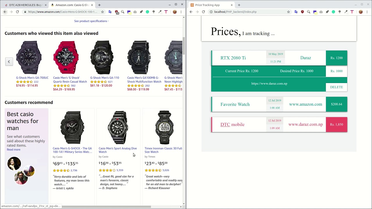Open https://www.daraz.com.np link
Image resolution: width=372 pixels, height=209 pixels.
[269, 84]
